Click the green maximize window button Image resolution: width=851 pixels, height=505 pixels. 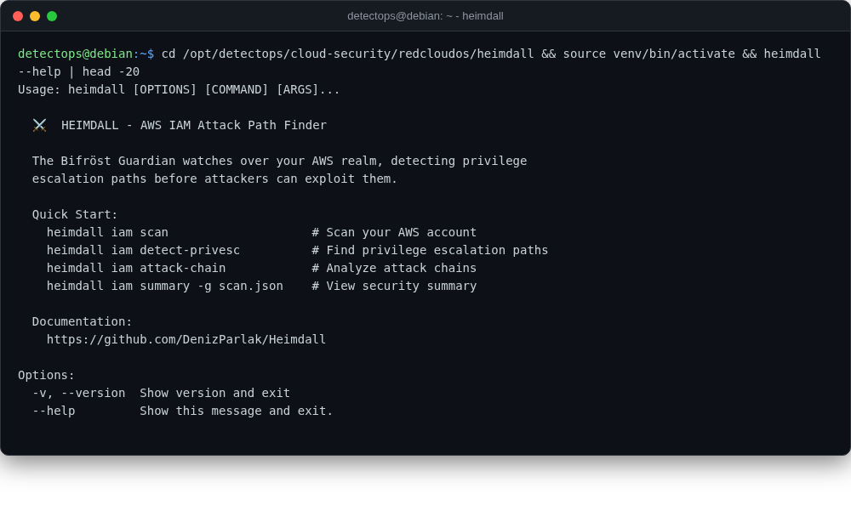pyautogui.click(x=52, y=16)
